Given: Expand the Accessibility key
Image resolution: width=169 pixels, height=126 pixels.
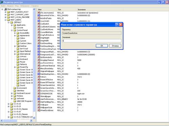Looking at the screenshot, I should 15,33.
